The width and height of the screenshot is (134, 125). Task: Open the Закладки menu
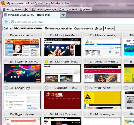51,9
